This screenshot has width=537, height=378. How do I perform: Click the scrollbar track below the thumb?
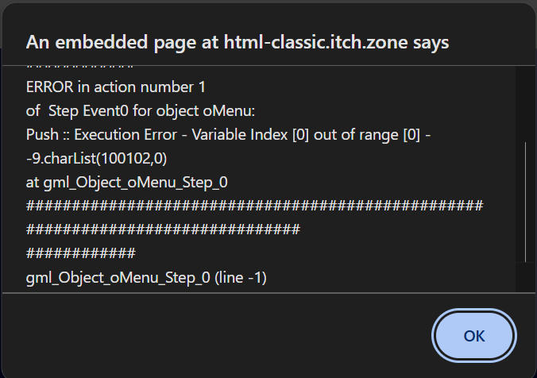click(x=525, y=276)
